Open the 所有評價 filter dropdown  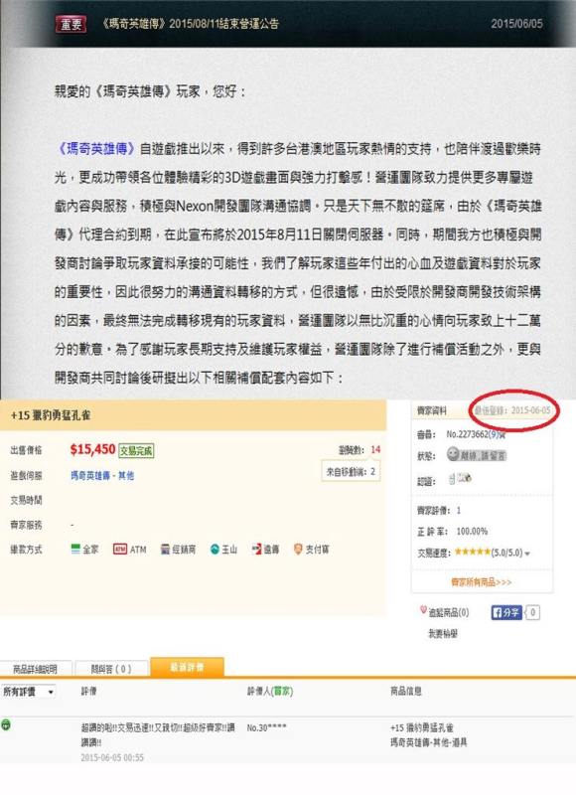tap(28, 692)
